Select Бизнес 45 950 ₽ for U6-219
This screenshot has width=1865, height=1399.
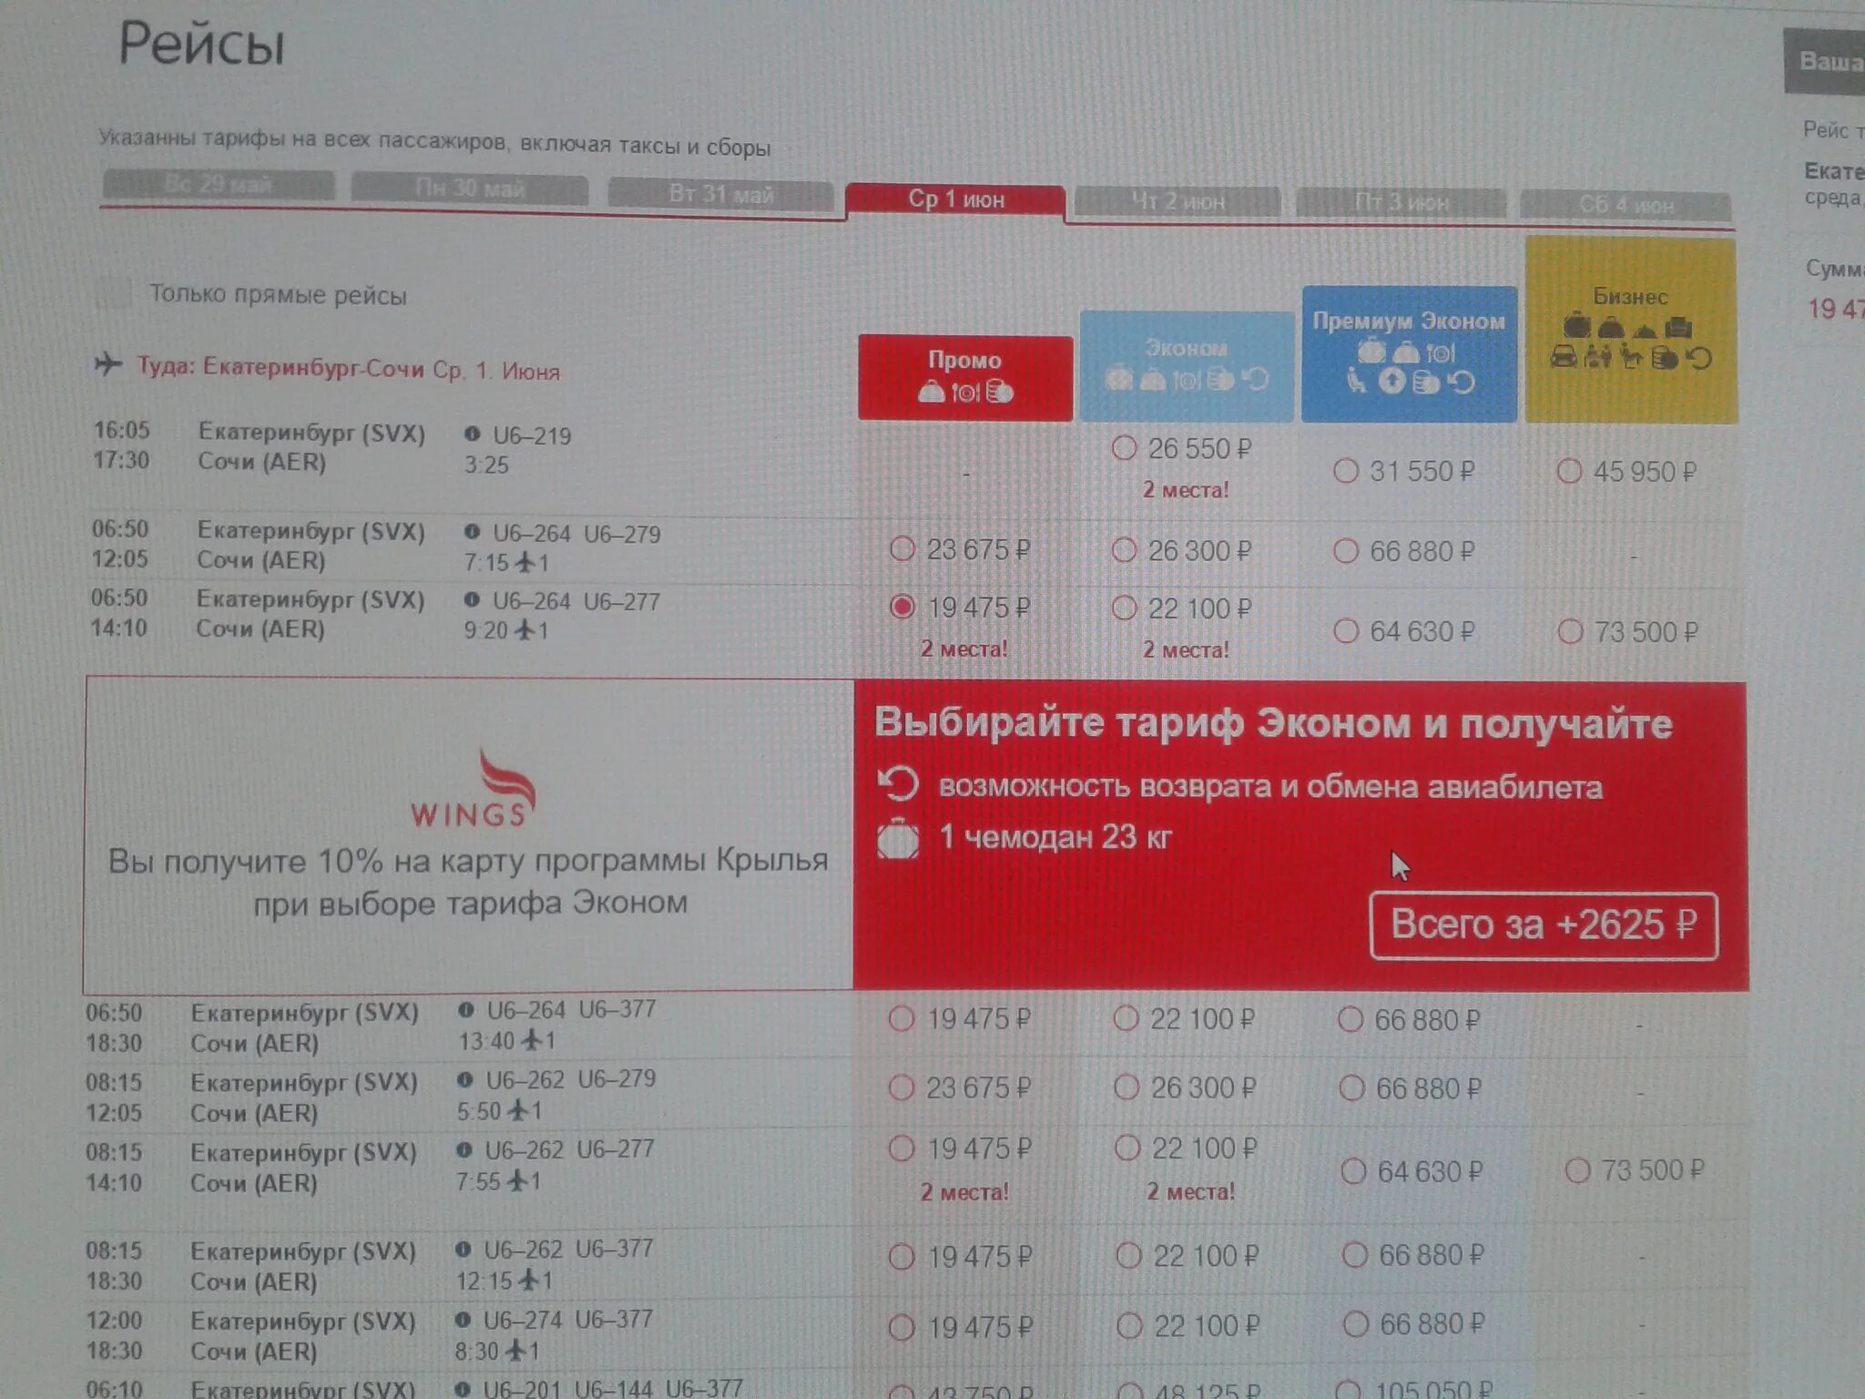click(x=1569, y=471)
